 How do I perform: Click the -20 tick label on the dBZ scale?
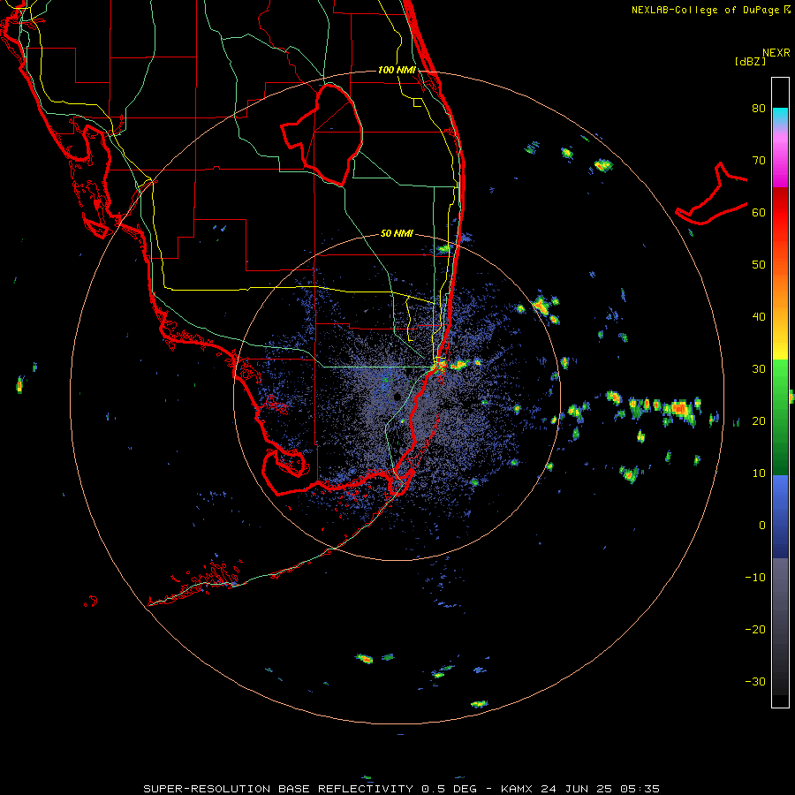click(755, 629)
